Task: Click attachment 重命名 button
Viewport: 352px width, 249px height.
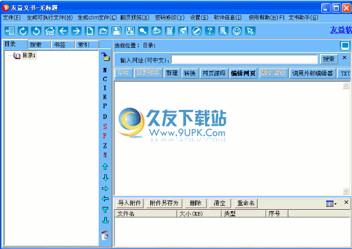Action: [246, 203]
